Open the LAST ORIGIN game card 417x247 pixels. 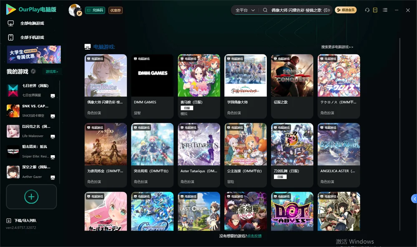(199, 212)
